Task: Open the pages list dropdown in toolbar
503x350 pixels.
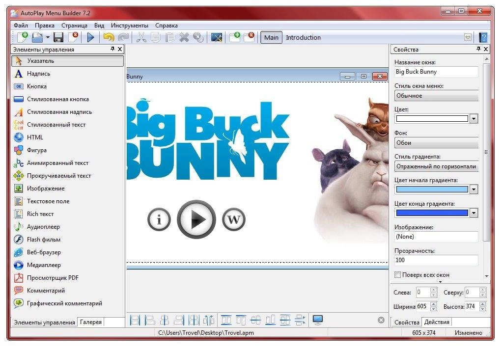Action: coord(468,37)
